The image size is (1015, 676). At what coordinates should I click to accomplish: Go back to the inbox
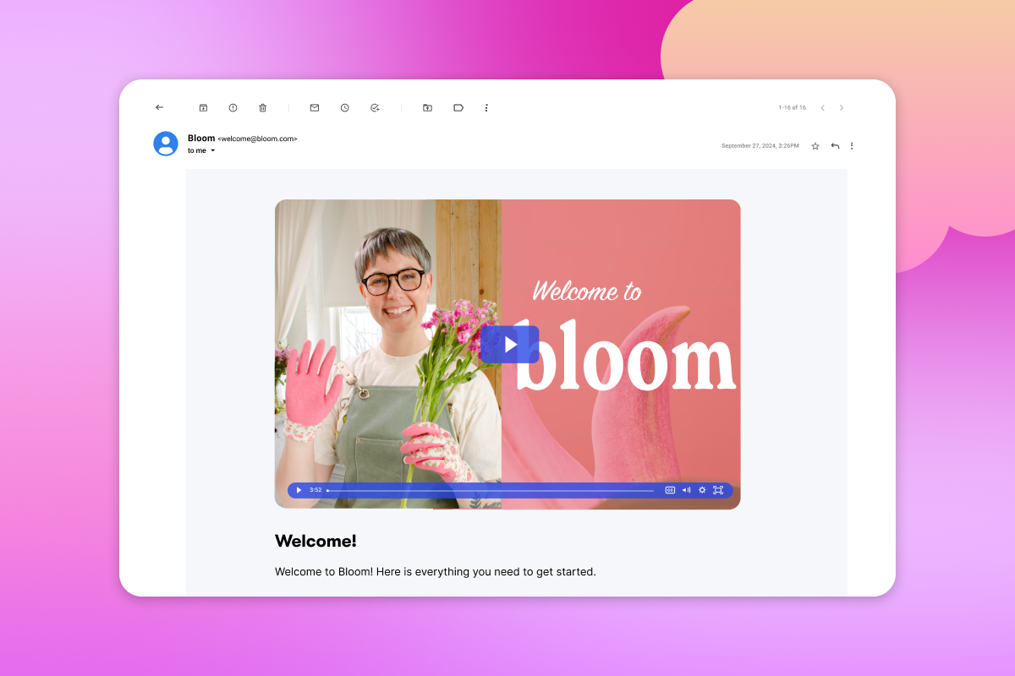159,107
